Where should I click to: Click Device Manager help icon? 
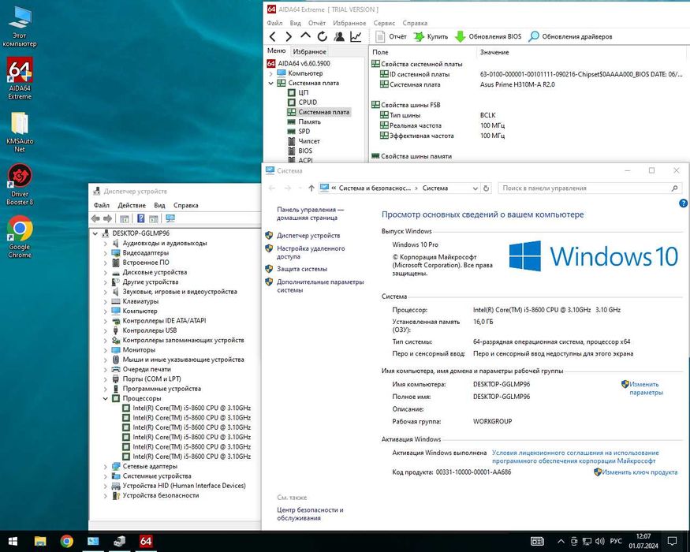point(141,218)
